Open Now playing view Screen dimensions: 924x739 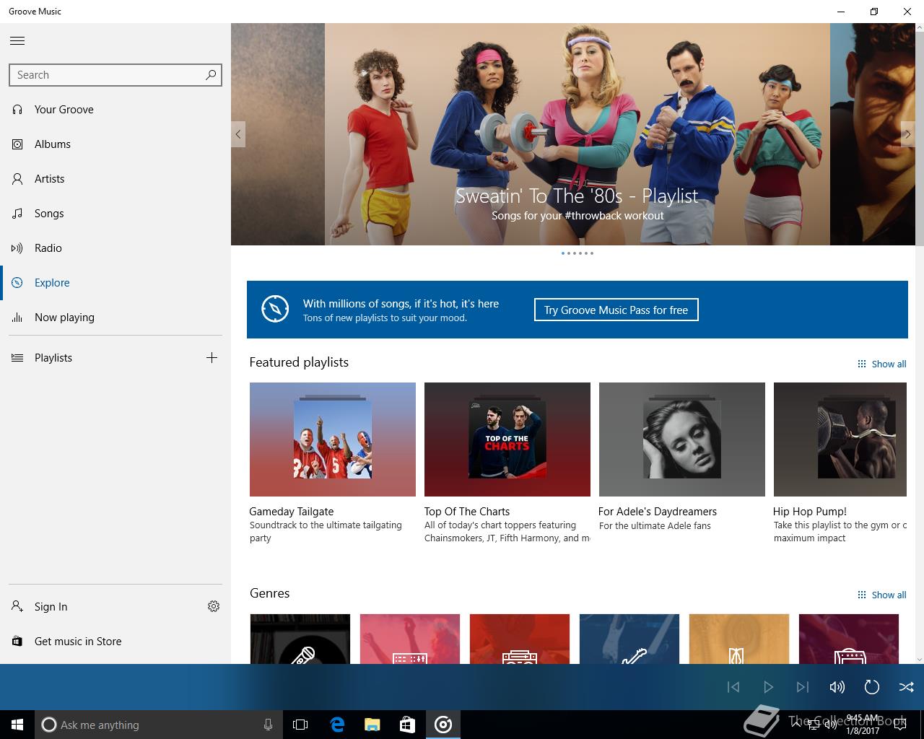click(x=115, y=318)
